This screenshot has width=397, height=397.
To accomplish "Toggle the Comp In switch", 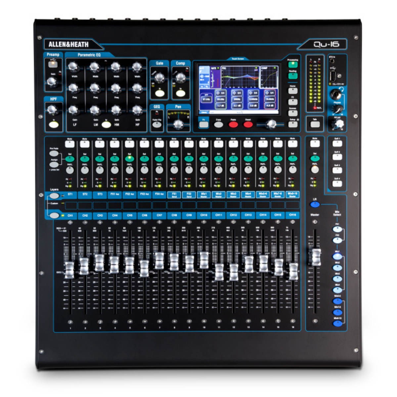I will (x=180, y=93).
